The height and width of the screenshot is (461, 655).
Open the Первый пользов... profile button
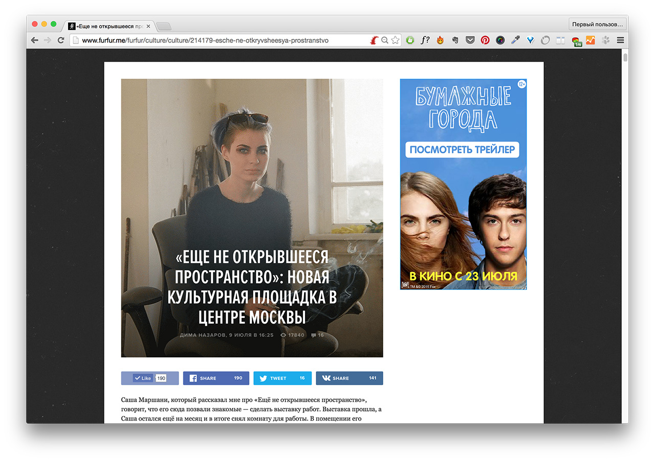597,24
